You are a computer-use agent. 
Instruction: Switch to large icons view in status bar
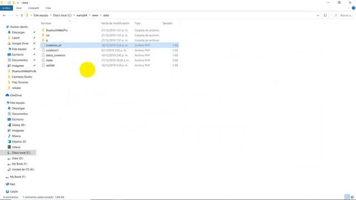[x=352, y=197]
